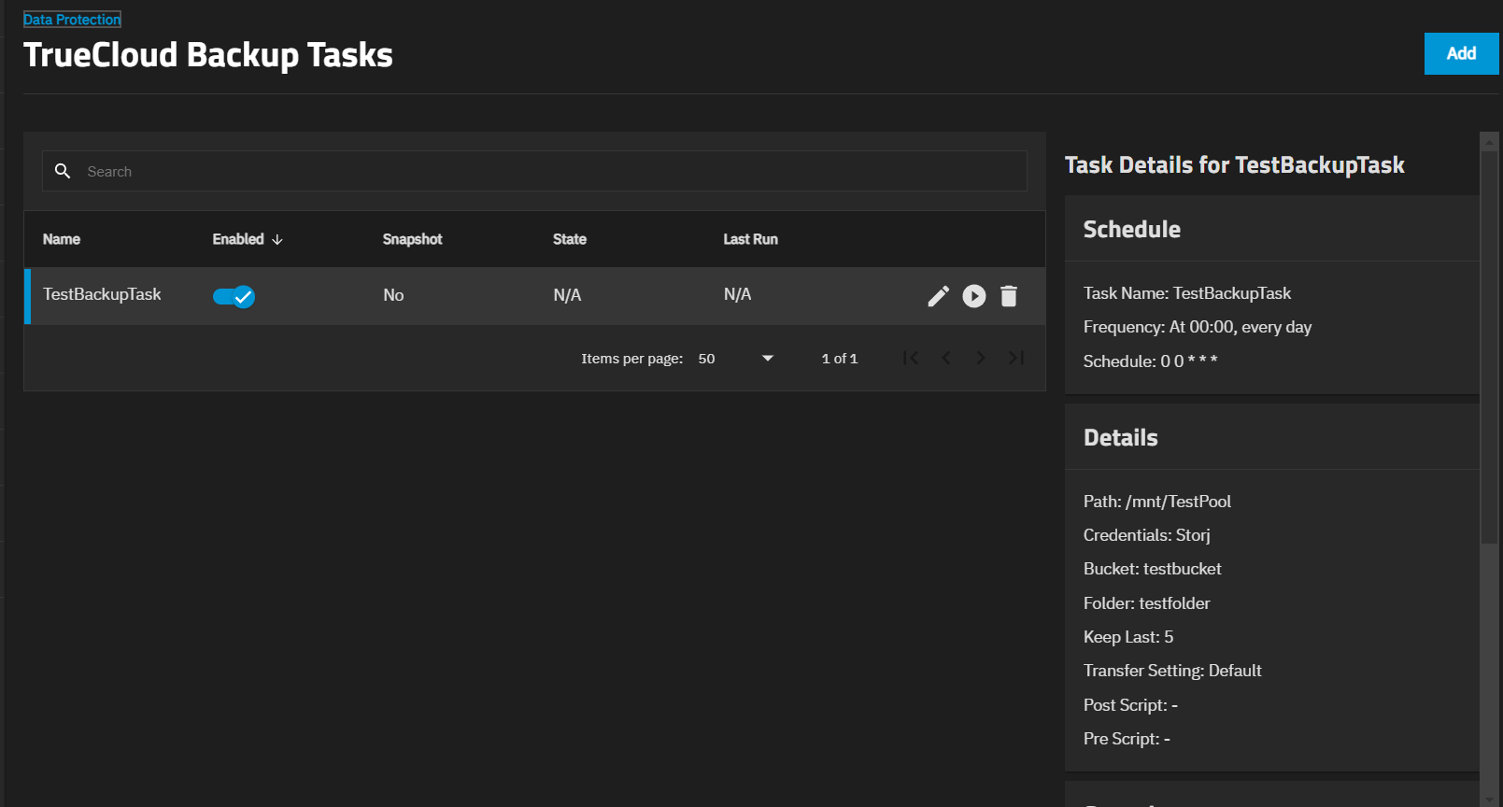Sort the table by Name column
This screenshot has width=1503, height=807.
[x=62, y=239]
